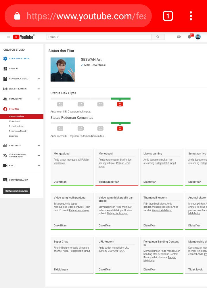Click the Dasbor dashboard icon
207x288 pixels.
point(5,69)
